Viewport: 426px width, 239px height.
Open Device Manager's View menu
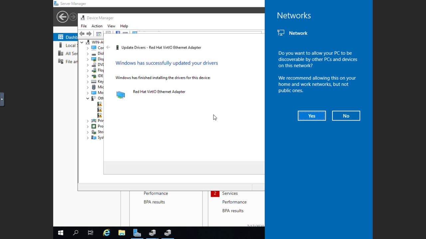pyautogui.click(x=111, y=26)
